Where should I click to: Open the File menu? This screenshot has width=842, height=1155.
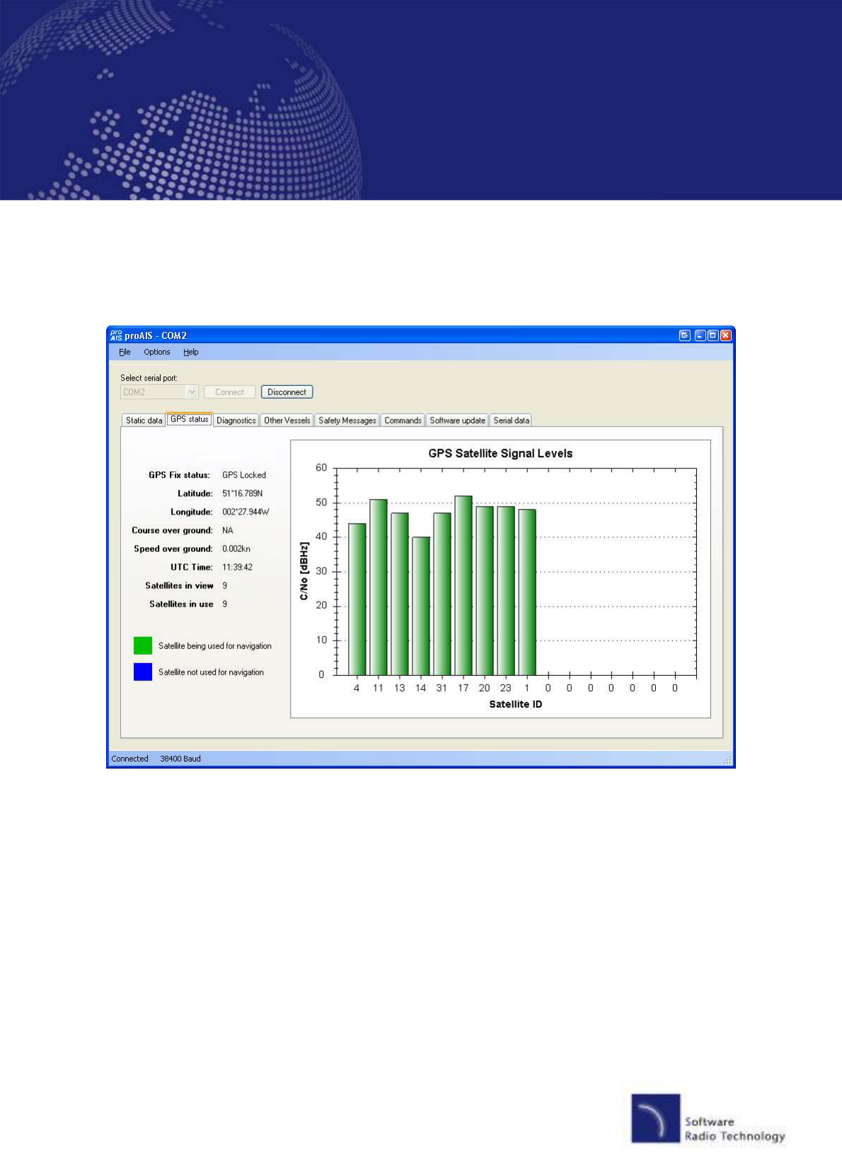[125, 352]
